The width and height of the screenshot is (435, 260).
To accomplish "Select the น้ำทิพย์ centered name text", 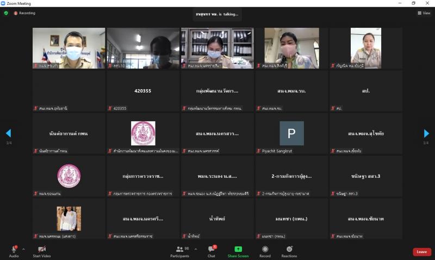I will (x=217, y=219).
